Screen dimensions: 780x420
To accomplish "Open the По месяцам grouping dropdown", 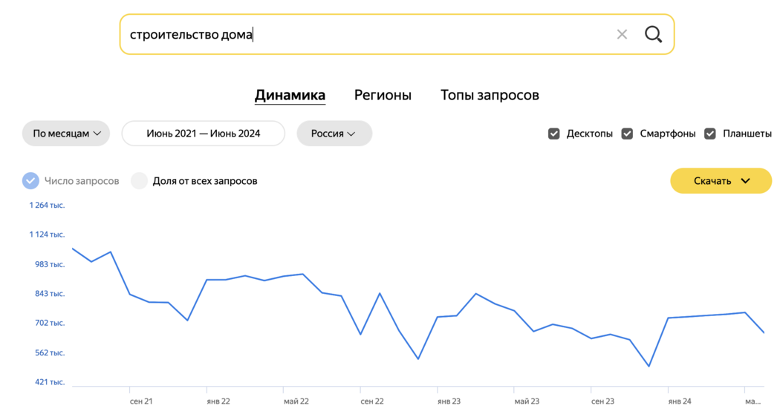I will 66,134.
